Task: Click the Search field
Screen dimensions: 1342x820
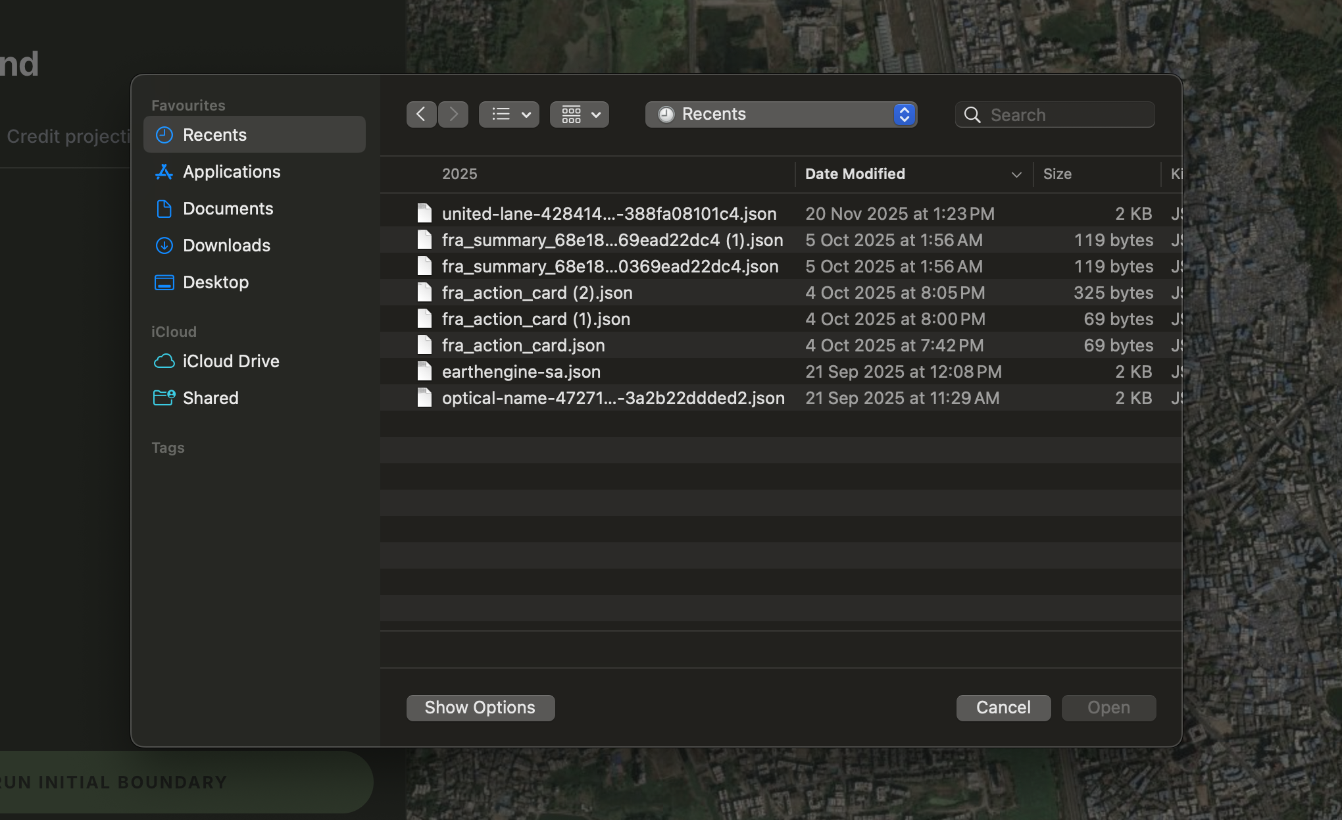Action: coord(1055,115)
